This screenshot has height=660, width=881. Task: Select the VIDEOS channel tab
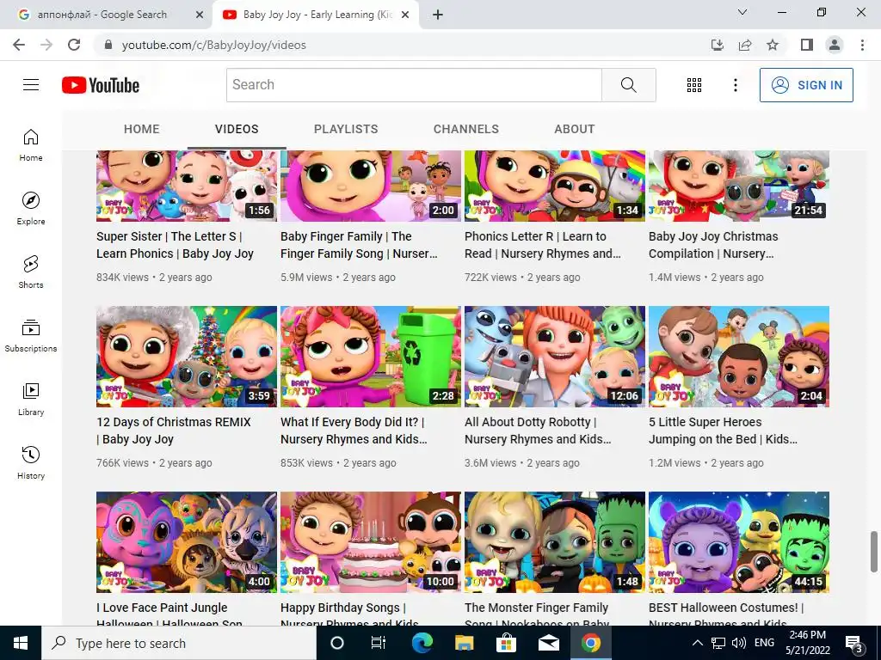click(x=237, y=129)
